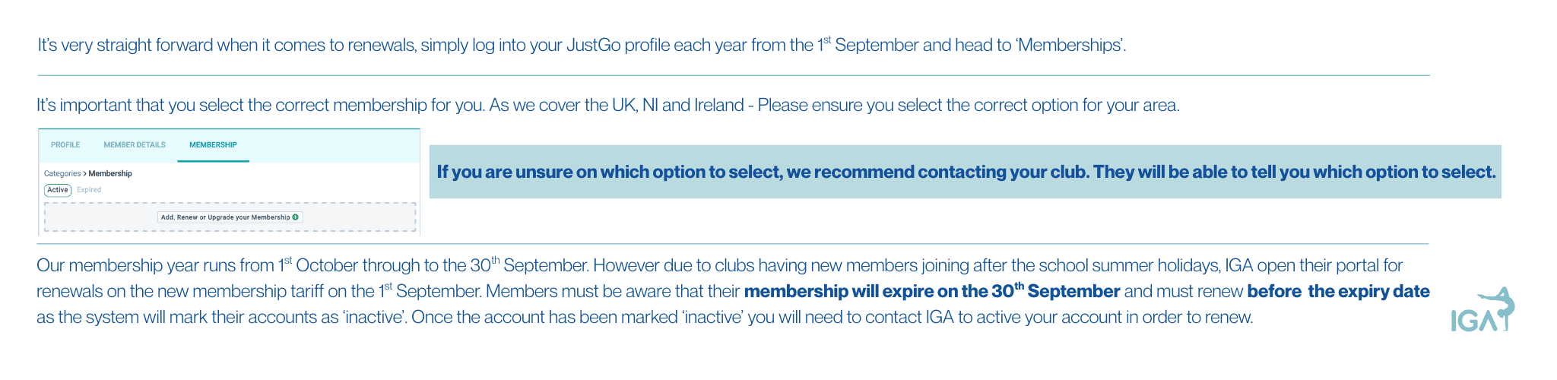Click the sentence about logging into JustGo
The width and height of the screenshot is (1557, 380).
tap(582, 45)
